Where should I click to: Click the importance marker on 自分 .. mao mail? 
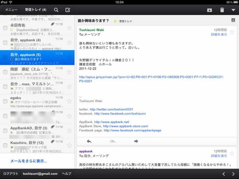12,88
